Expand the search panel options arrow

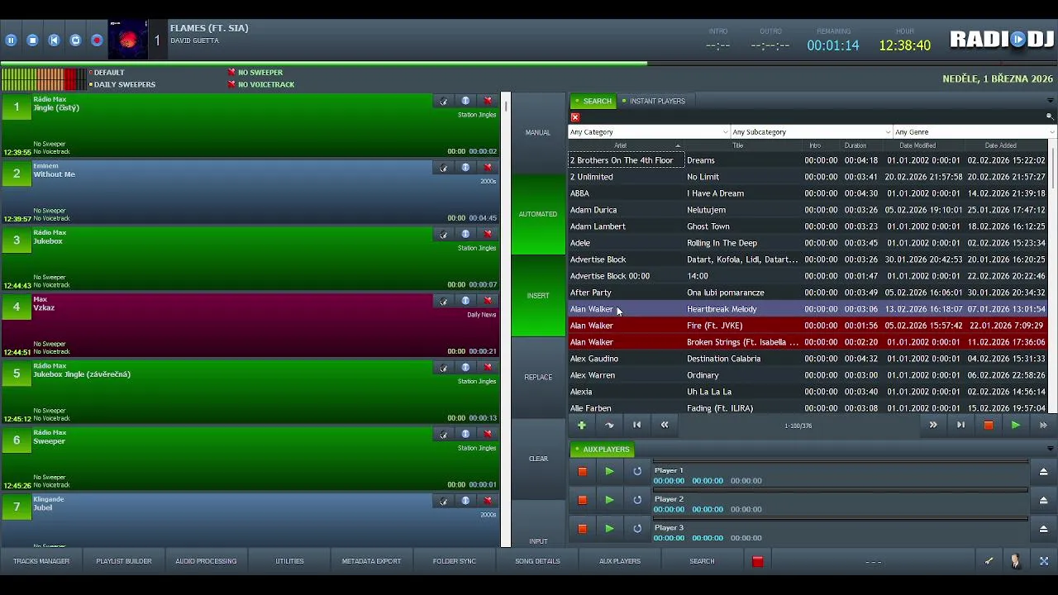[x=1050, y=101]
